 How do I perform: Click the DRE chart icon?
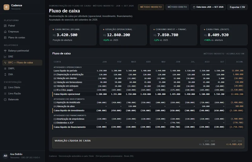point(5,57)
